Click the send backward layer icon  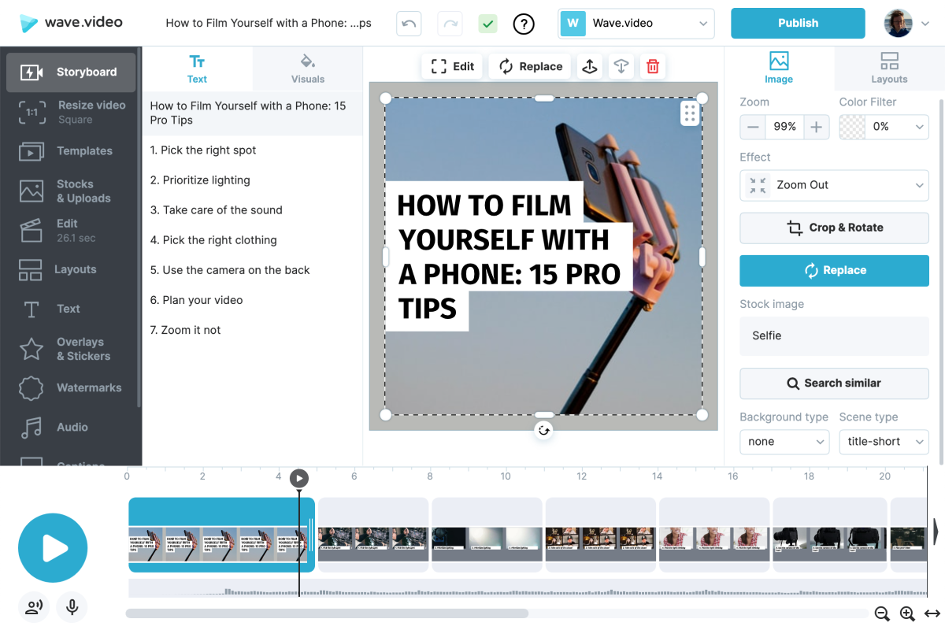coord(621,66)
